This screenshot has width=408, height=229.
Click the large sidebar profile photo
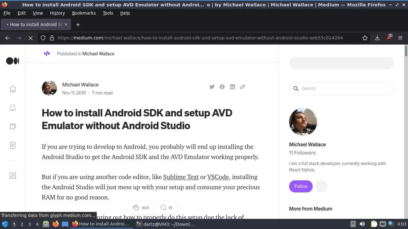pos(303,122)
